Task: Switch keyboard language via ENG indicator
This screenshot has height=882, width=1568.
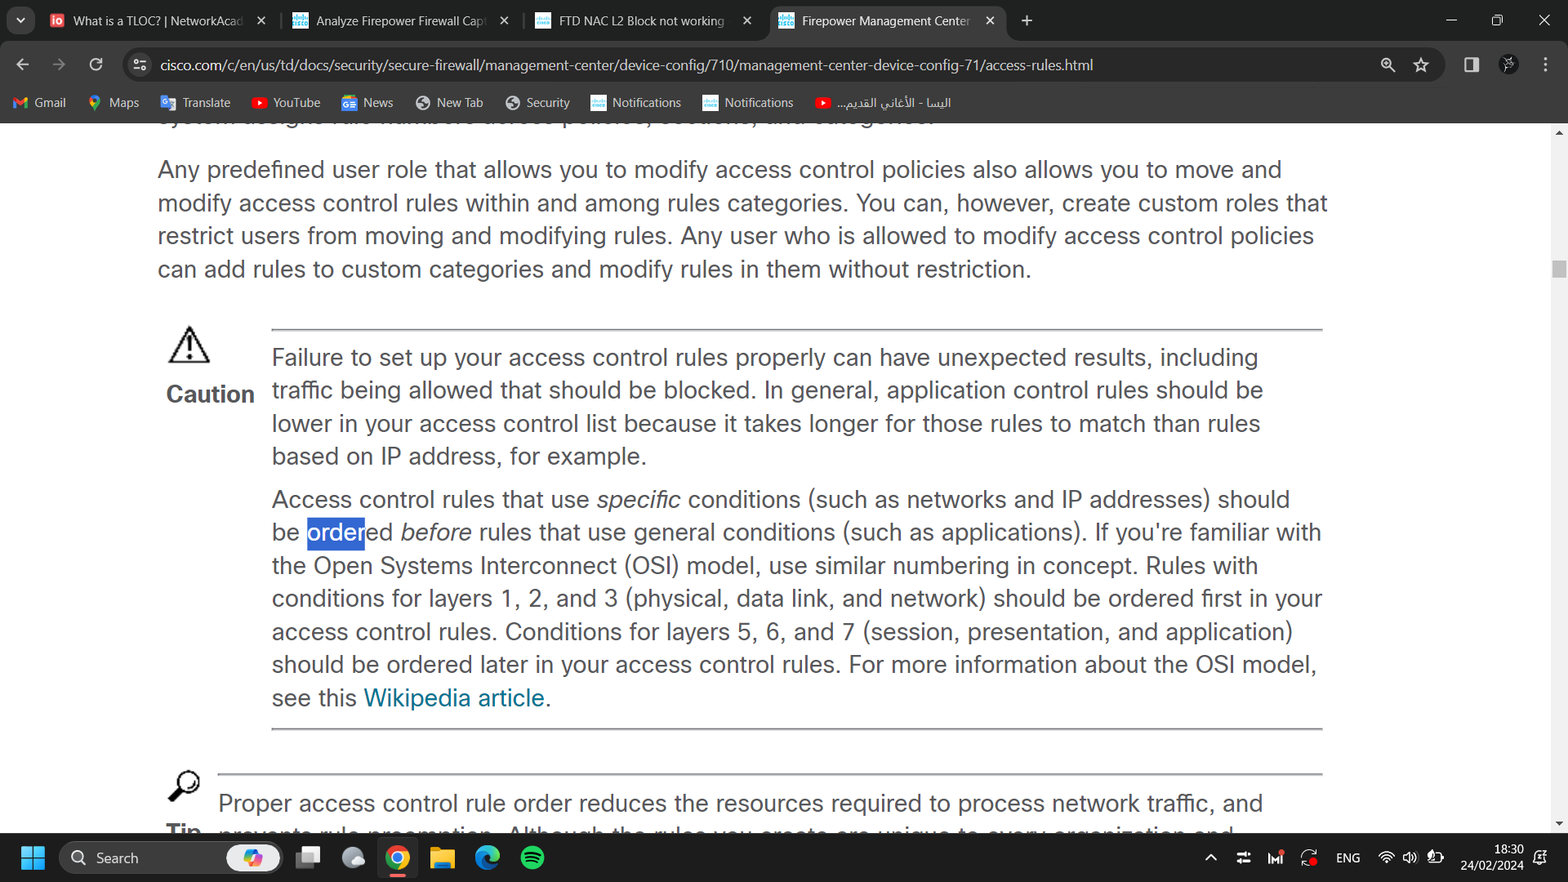Action: tap(1347, 857)
